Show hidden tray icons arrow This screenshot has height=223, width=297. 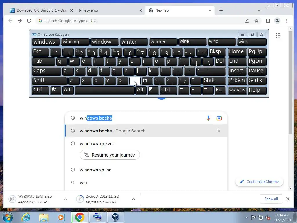pos(247,217)
